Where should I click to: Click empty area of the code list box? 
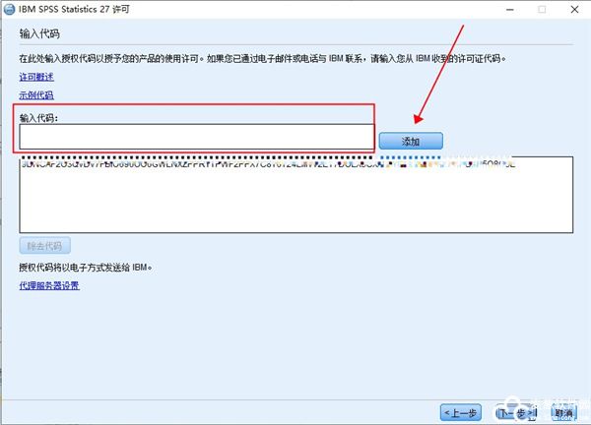(296, 202)
